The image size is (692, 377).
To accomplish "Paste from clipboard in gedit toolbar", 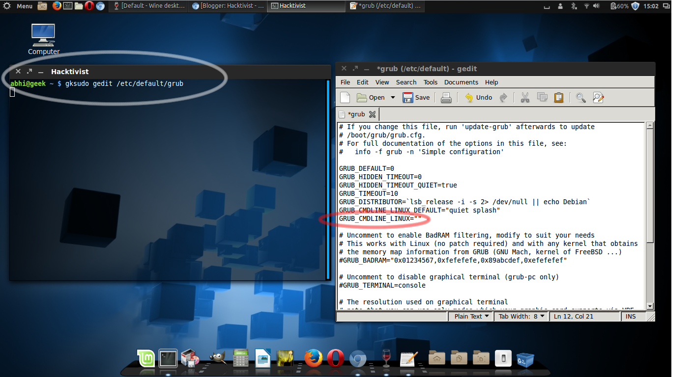I will [x=559, y=97].
